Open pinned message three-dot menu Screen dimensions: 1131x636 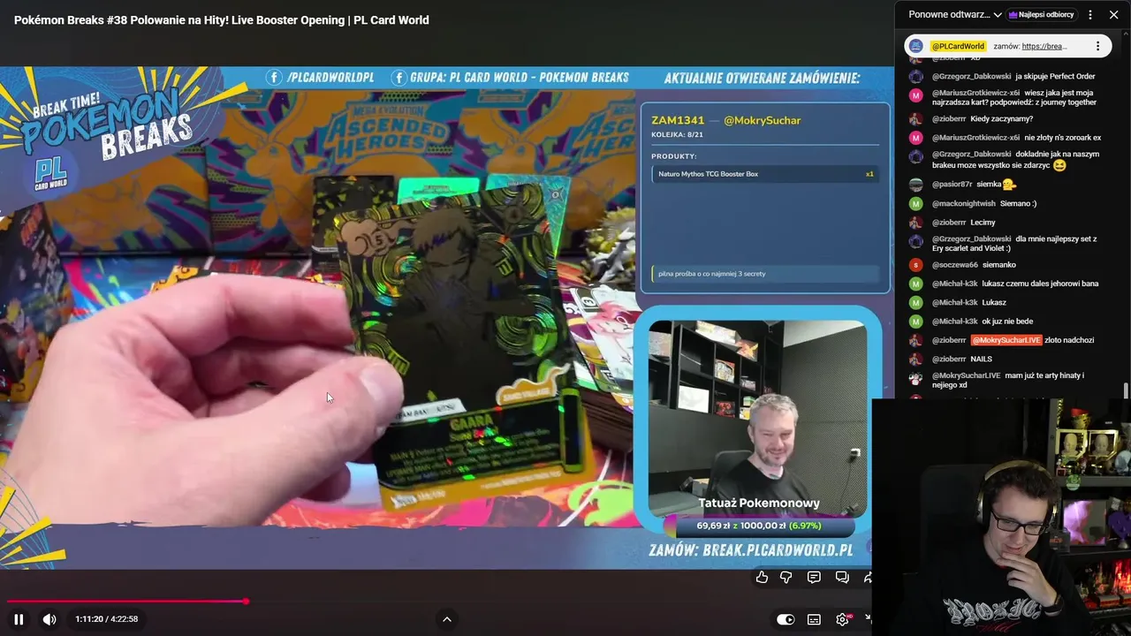(x=1098, y=46)
